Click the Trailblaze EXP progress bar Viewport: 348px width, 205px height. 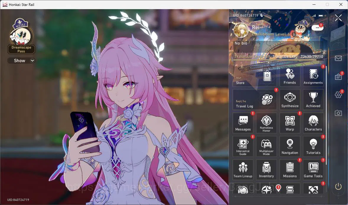278,60
